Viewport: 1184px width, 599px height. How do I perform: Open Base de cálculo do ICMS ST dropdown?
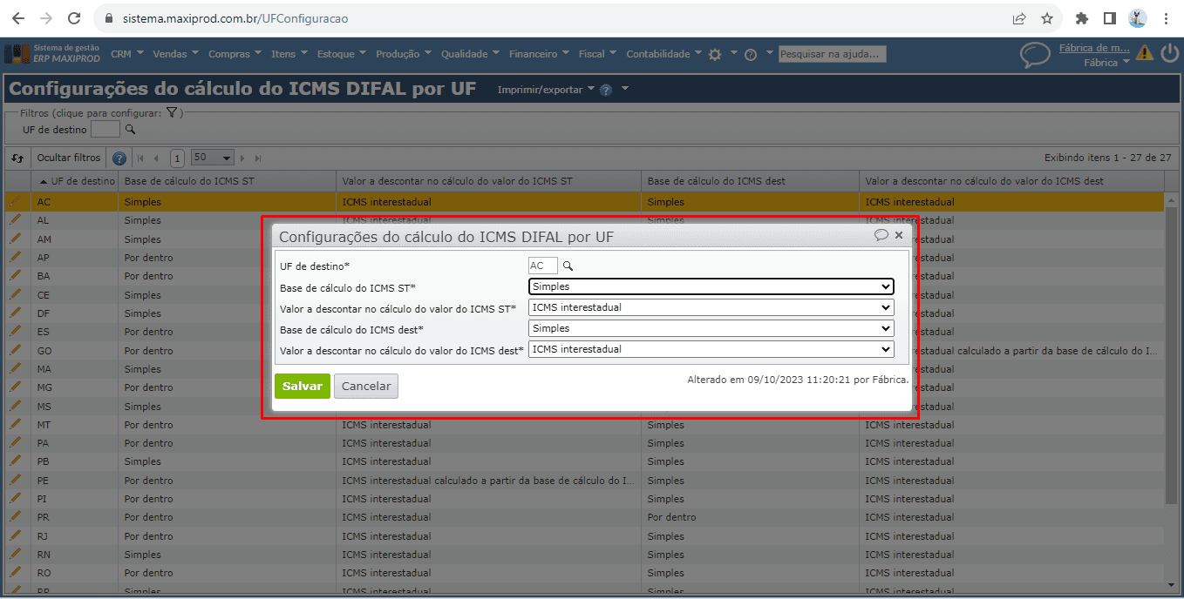[711, 286]
